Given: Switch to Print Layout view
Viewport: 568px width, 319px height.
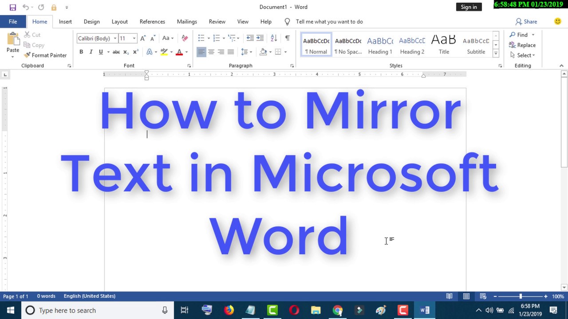Looking at the screenshot, I should click(466, 296).
